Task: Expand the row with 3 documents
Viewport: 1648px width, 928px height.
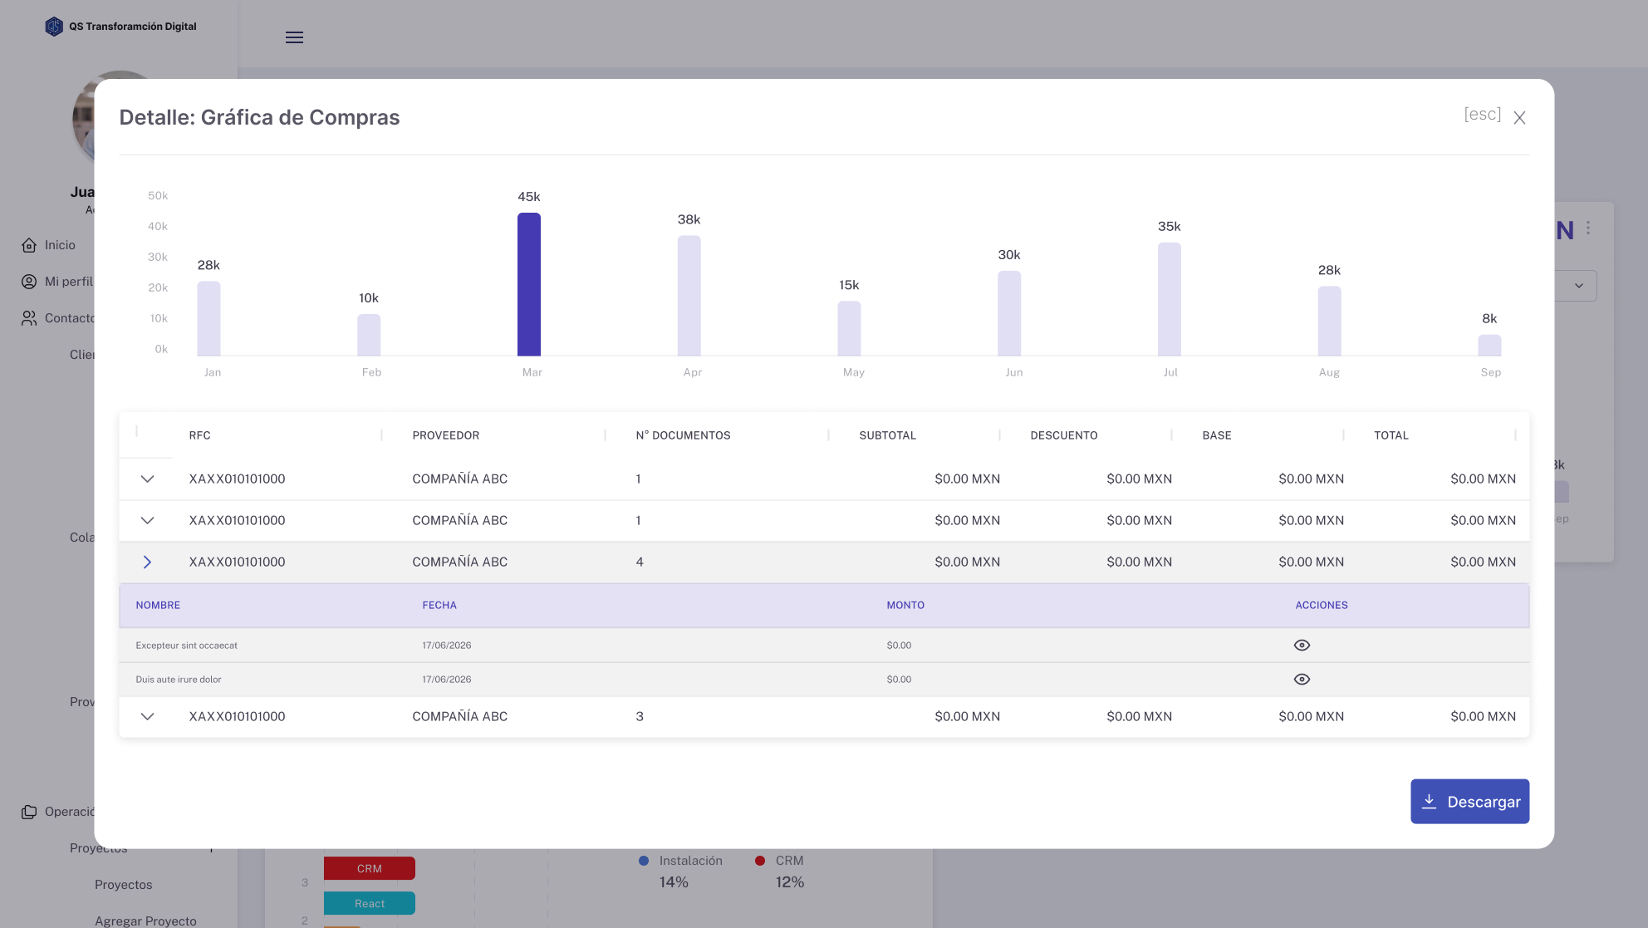Action: click(147, 717)
